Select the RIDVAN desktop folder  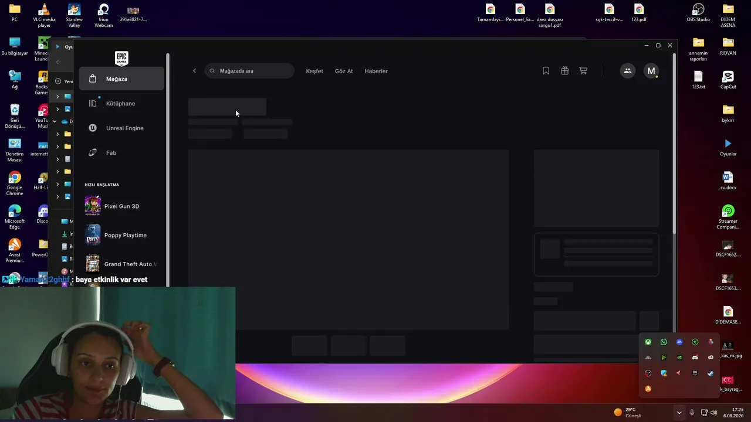728,46
